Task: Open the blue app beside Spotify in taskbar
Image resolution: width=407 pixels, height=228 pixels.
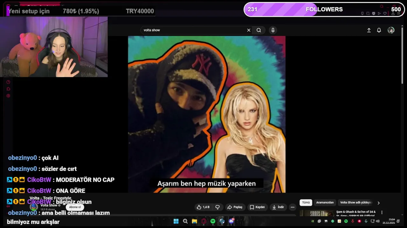Action: pyautogui.click(x=222, y=221)
